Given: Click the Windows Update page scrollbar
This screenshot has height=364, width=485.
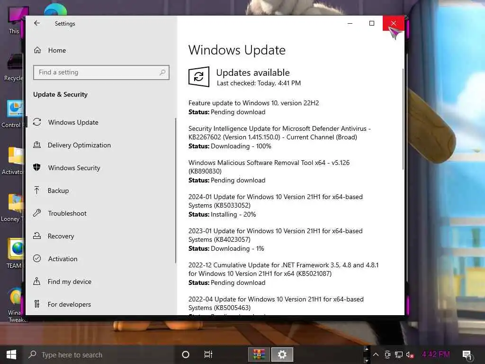Looking at the screenshot, I should 403,119.
